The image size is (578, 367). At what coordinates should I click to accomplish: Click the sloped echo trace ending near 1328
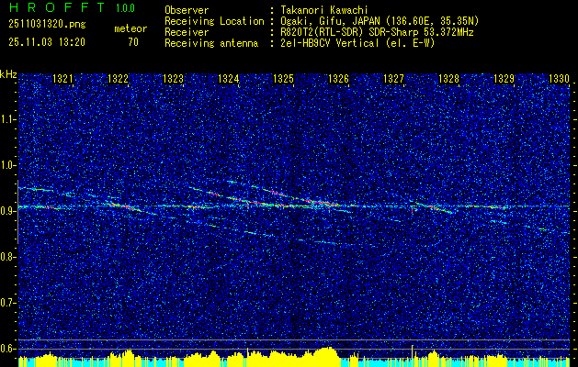(433, 207)
